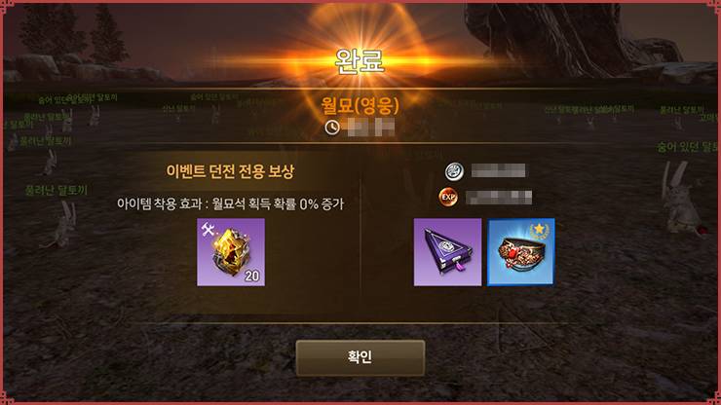Image resolution: width=721 pixels, height=405 pixels.
Task: Click the clock icon under 월묘(영웅)
Action: click(332, 128)
